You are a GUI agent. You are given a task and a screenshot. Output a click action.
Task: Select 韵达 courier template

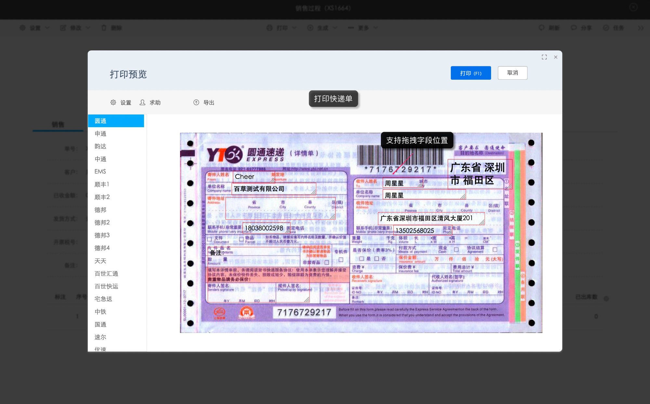point(116,146)
